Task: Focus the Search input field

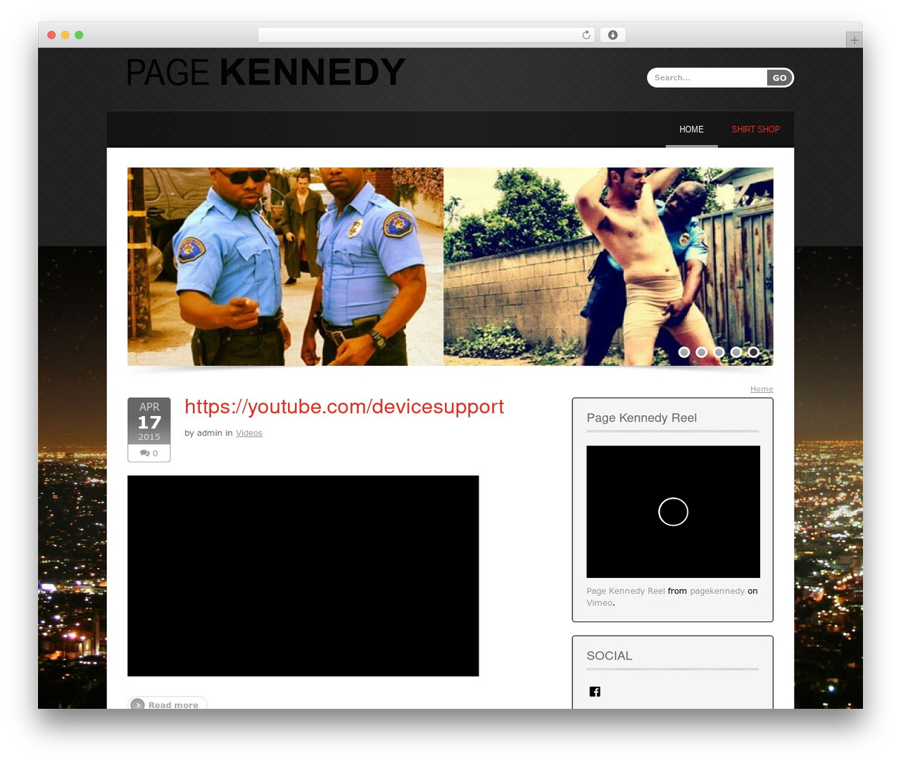Action: 707,77
